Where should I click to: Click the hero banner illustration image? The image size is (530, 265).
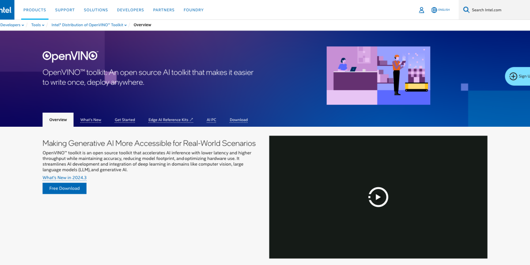[378, 76]
